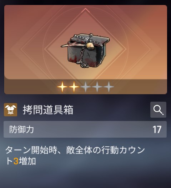Viewport: 171px width, 188px height.
Task: Tap the chained torture toolbox image
Action: pos(85,50)
